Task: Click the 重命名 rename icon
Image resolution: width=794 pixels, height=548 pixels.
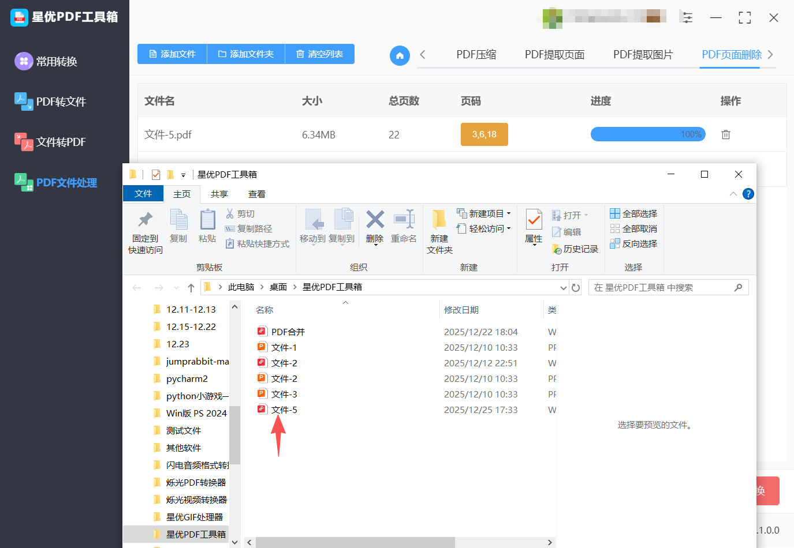Action: [x=404, y=220]
